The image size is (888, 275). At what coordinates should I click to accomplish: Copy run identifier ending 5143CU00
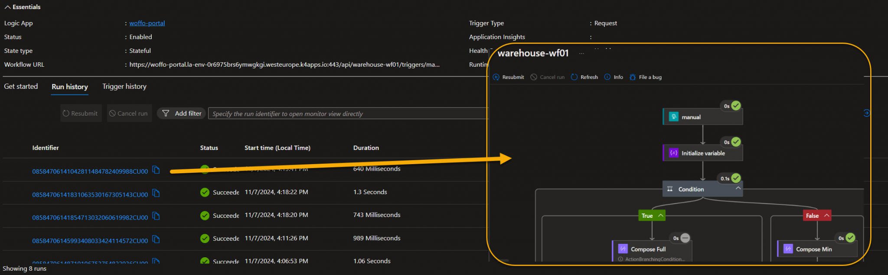(x=156, y=194)
